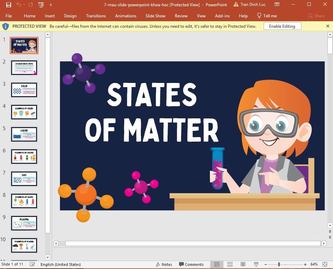The image size is (333, 269).
Task: Click Next Slide double-arrow button
Action: click(330, 237)
